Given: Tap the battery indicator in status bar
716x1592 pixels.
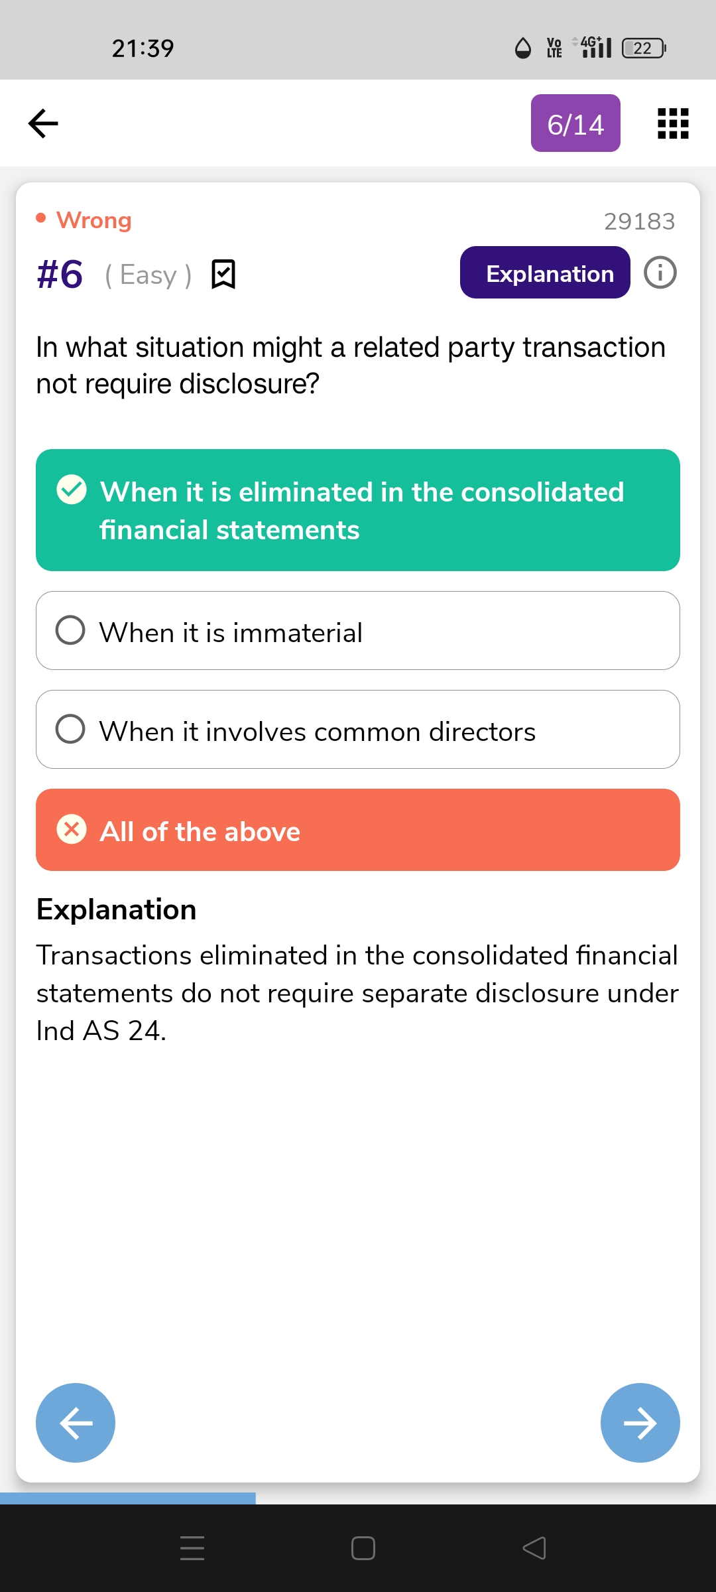Looking at the screenshot, I should point(644,48).
